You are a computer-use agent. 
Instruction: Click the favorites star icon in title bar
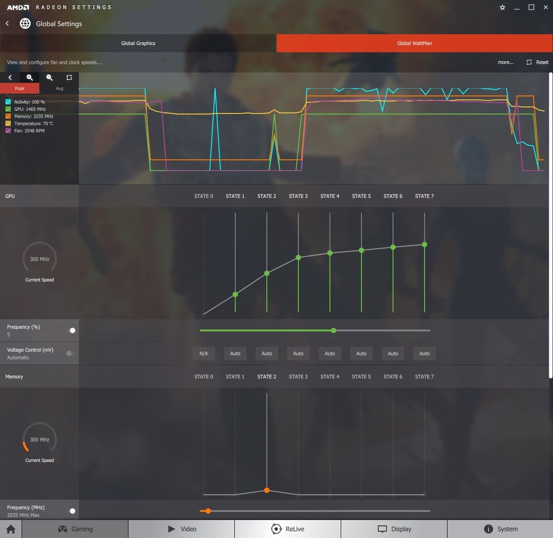[502, 7]
